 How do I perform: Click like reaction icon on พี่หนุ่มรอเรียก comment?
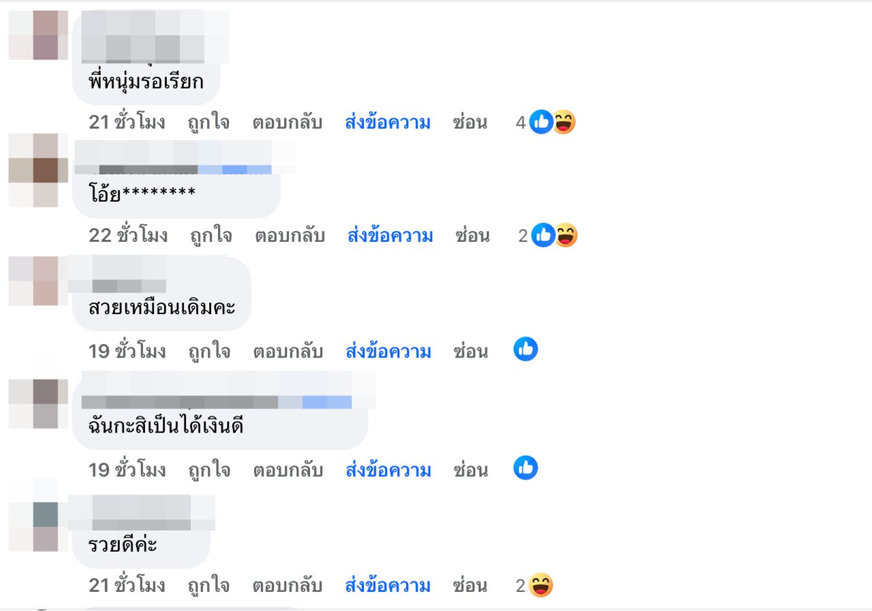(x=541, y=122)
